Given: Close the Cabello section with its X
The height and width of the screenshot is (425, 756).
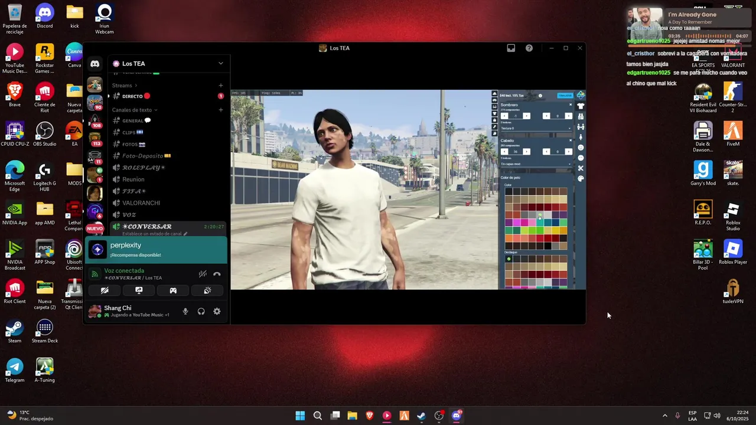Looking at the screenshot, I should point(571,140).
